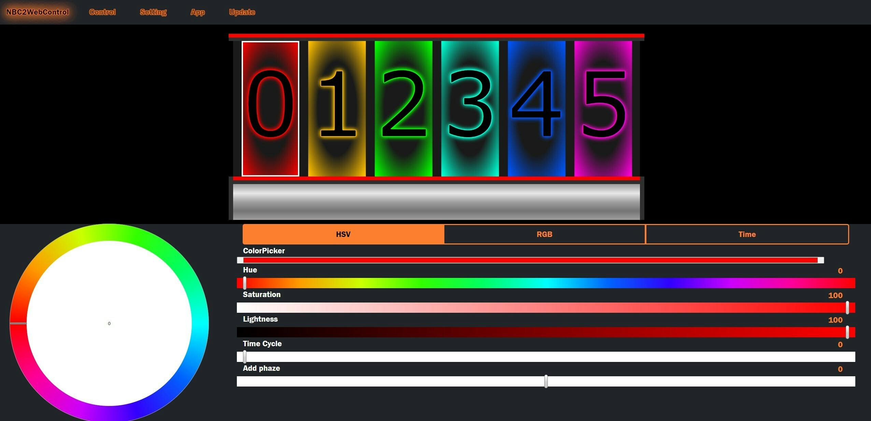Select the magenta nixie tube showing 5
871x421 pixels.
[603, 109]
